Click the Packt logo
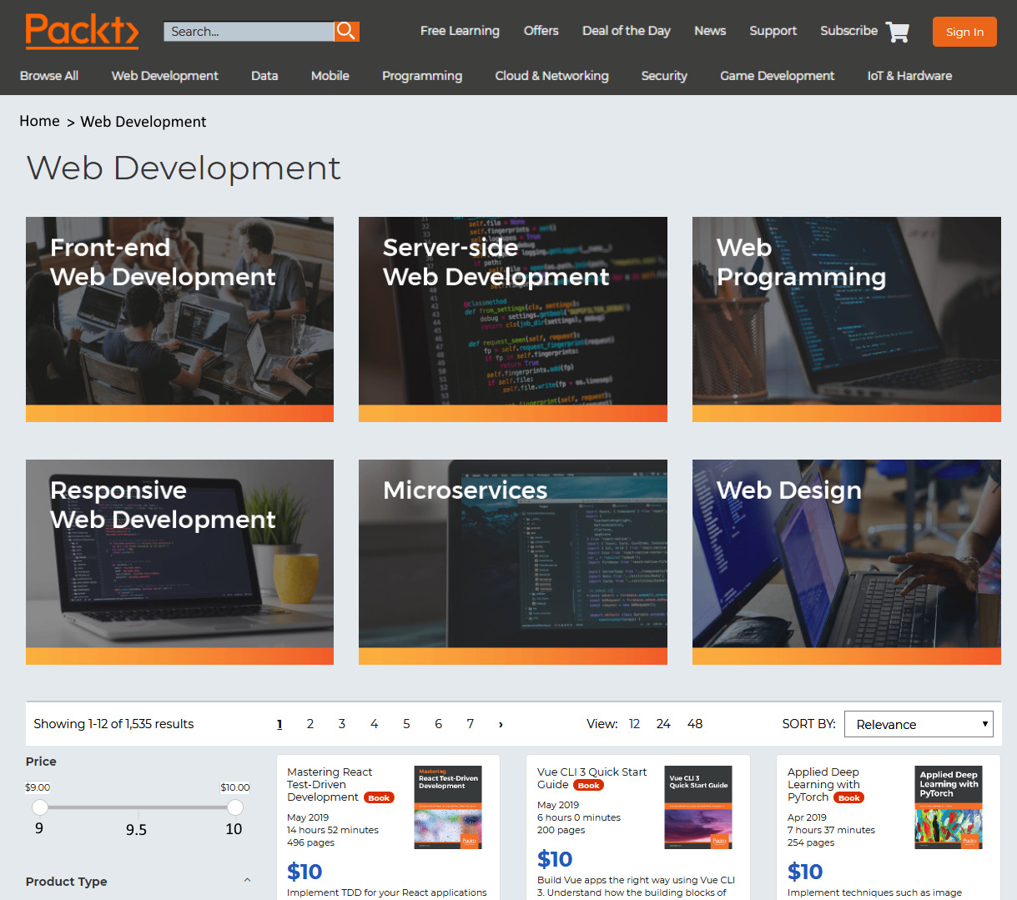Viewport: 1017px width, 900px height. 82,31
